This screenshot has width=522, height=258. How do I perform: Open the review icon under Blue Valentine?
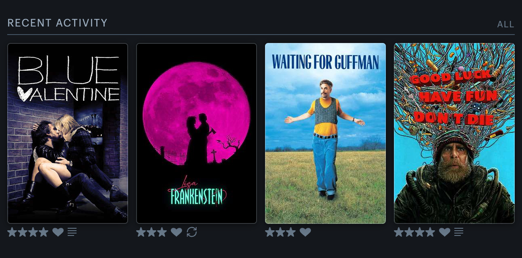pyautogui.click(x=72, y=232)
